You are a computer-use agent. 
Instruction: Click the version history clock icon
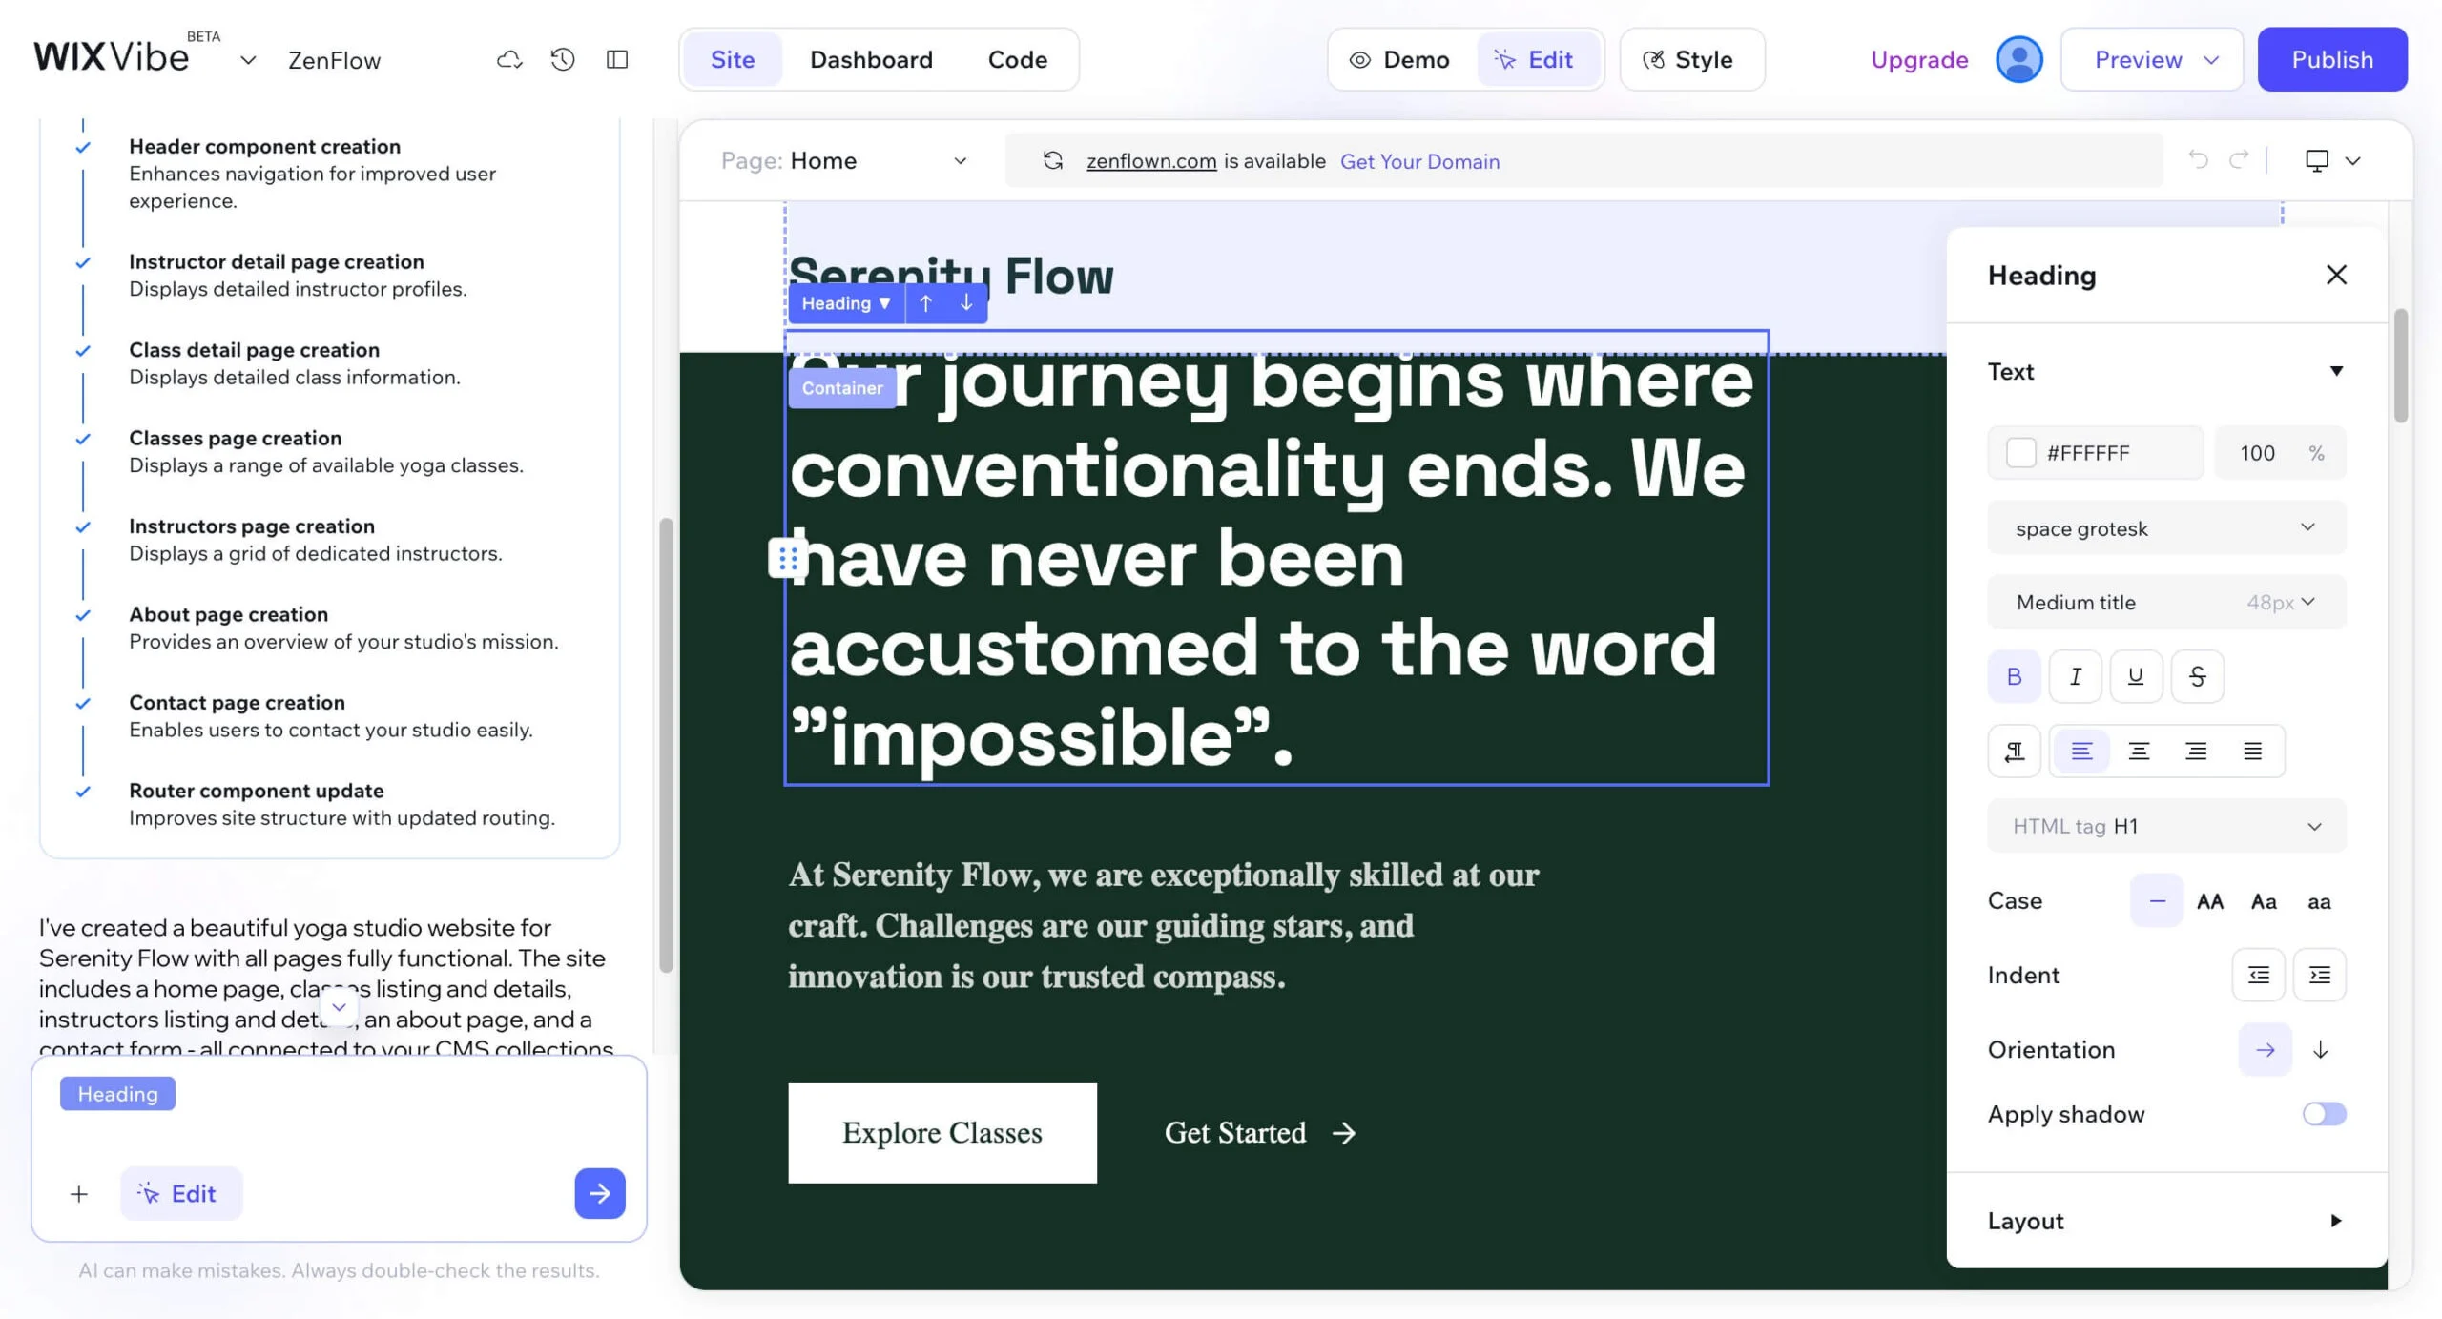[562, 59]
